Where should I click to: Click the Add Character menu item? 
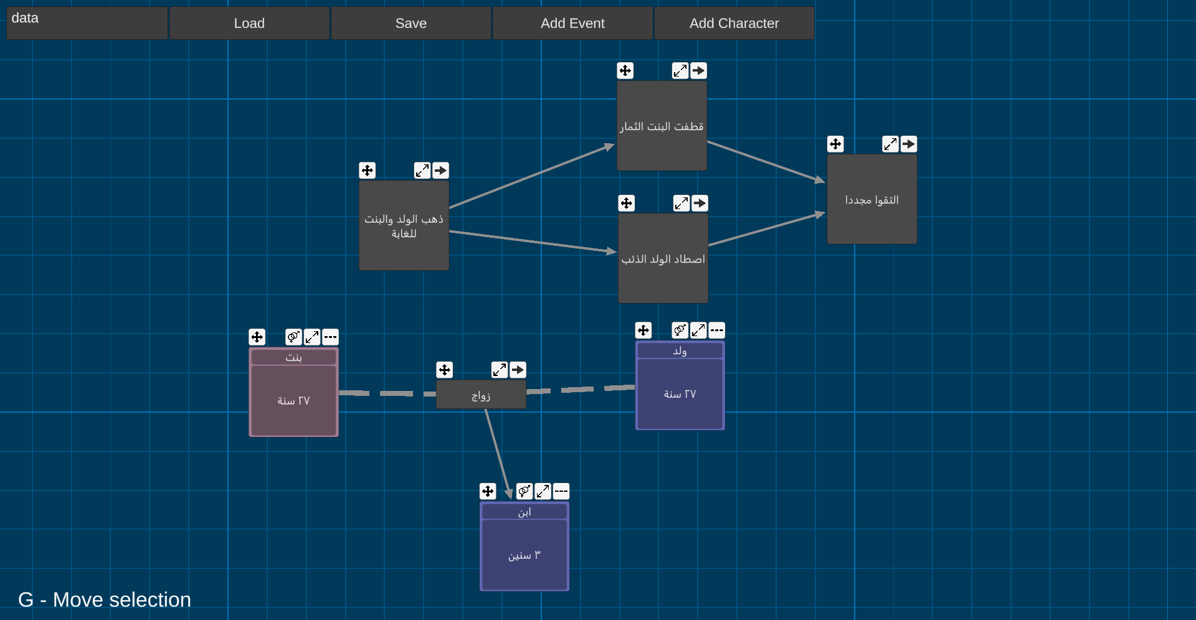pyautogui.click(x=734, y=23)
